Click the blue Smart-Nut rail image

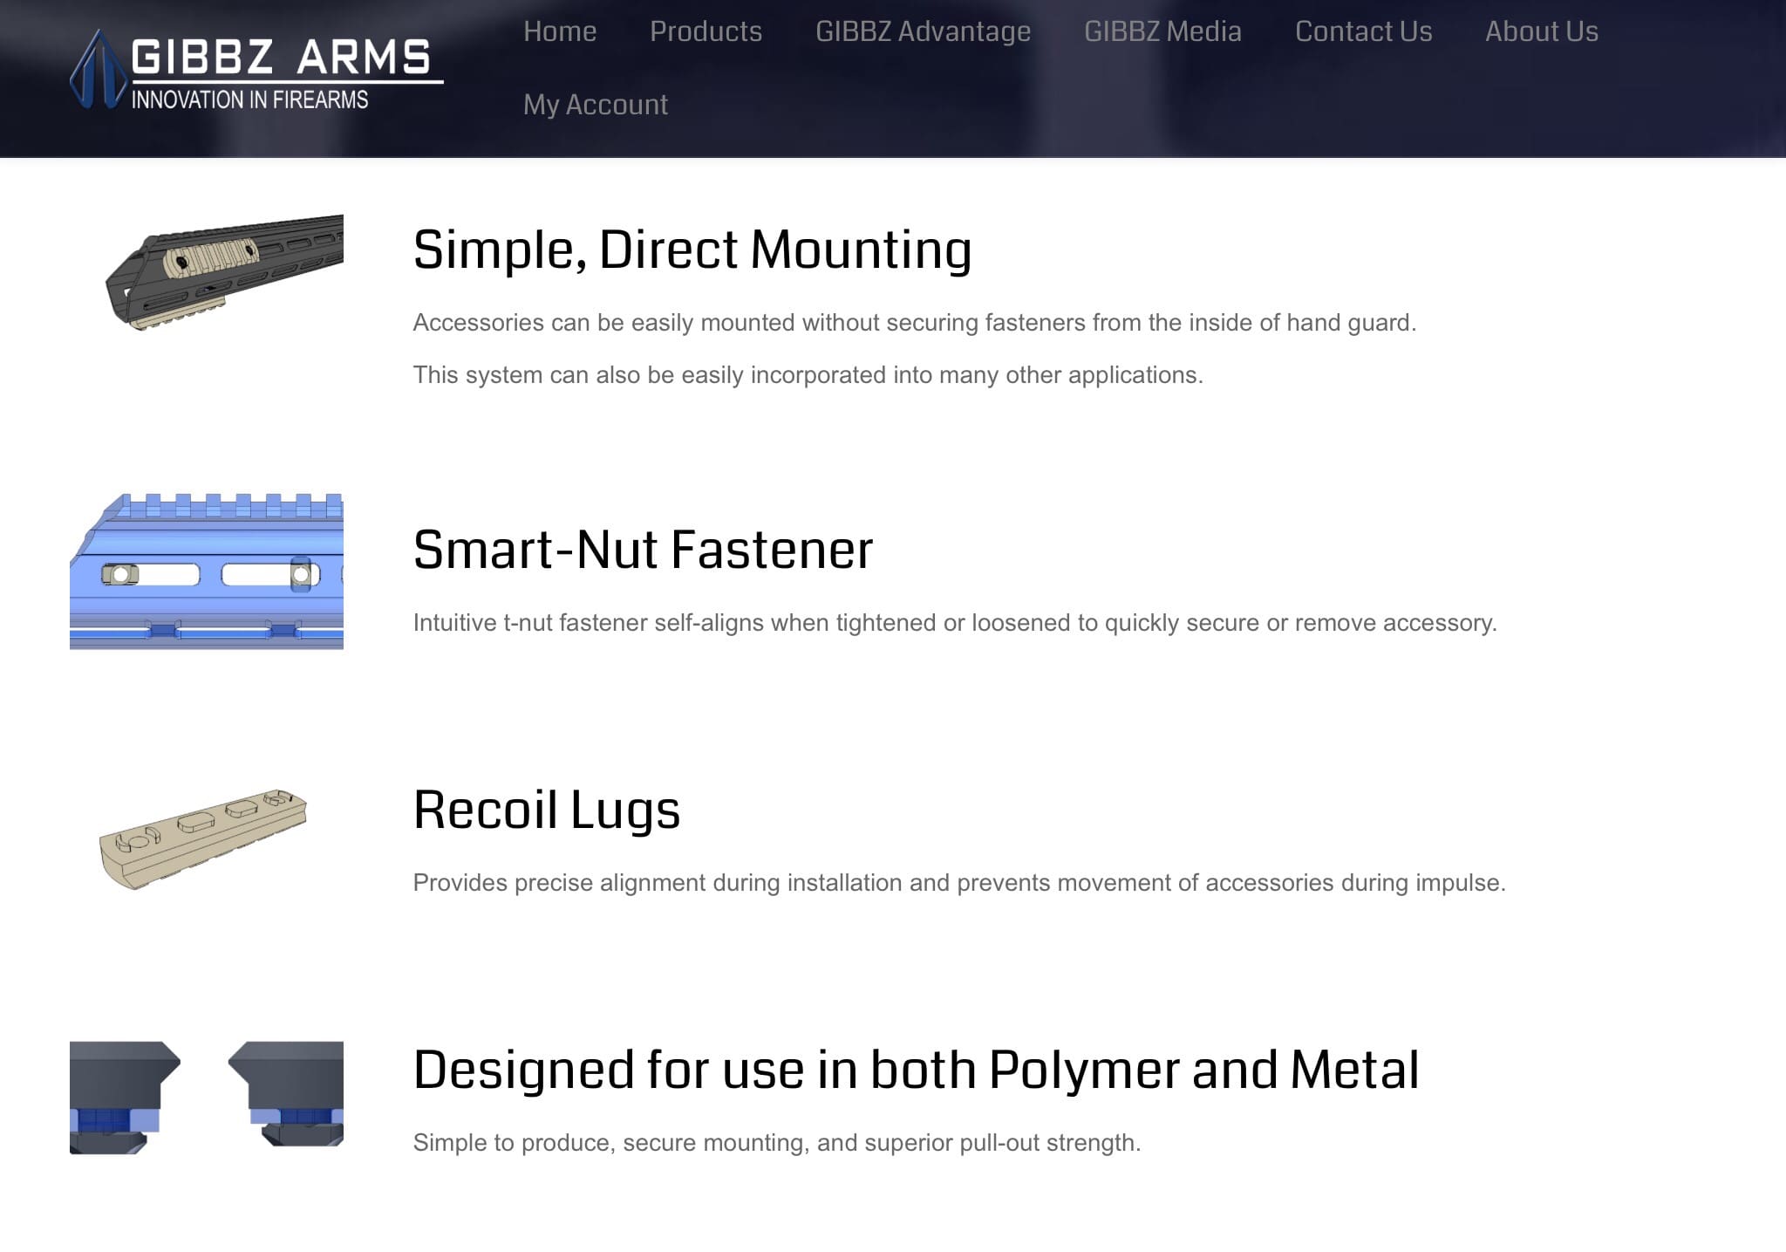click(207, 571)
